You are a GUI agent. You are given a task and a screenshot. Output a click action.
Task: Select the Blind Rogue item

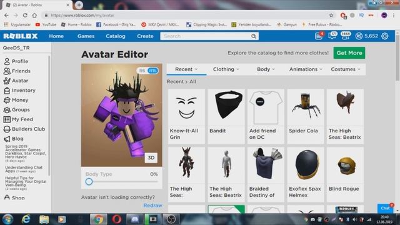(345, 174)
